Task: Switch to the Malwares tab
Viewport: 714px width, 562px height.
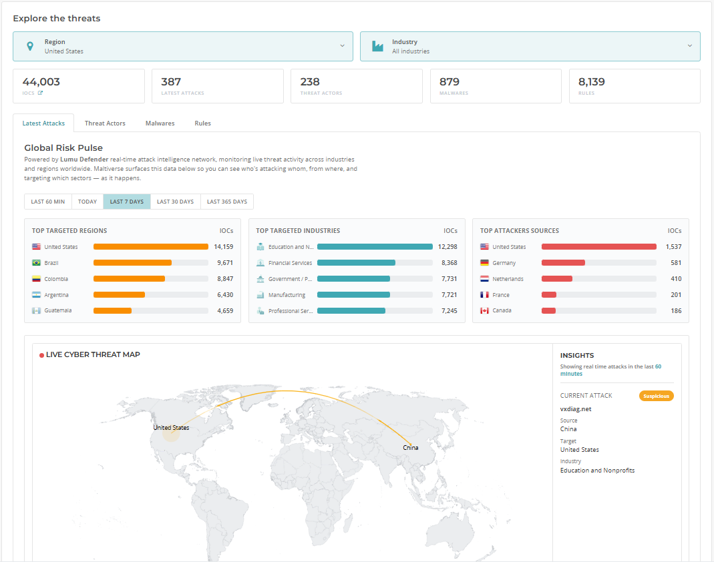Action: (x=160, y=123)
